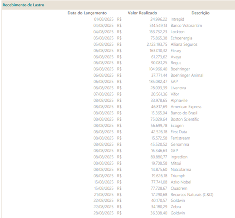Select the 07/08/2025 date for Vifor

tap(103, 94)
